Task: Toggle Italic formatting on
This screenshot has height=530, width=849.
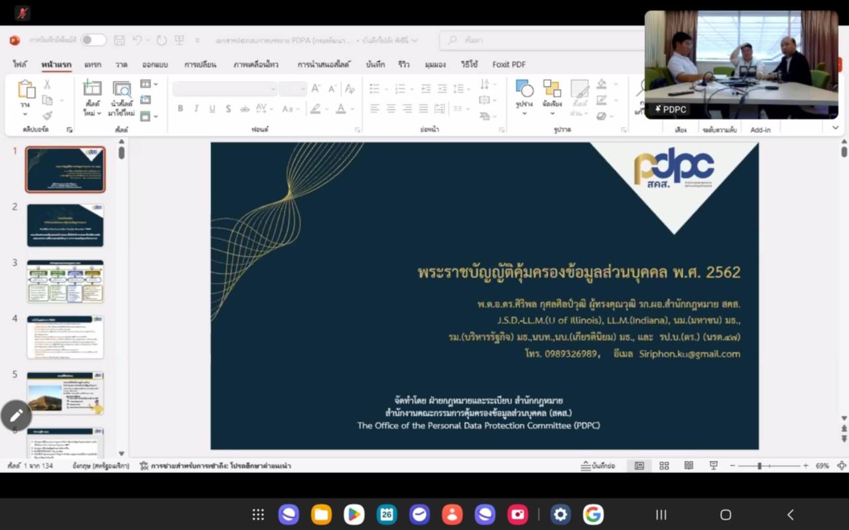Action: [196, 108]
